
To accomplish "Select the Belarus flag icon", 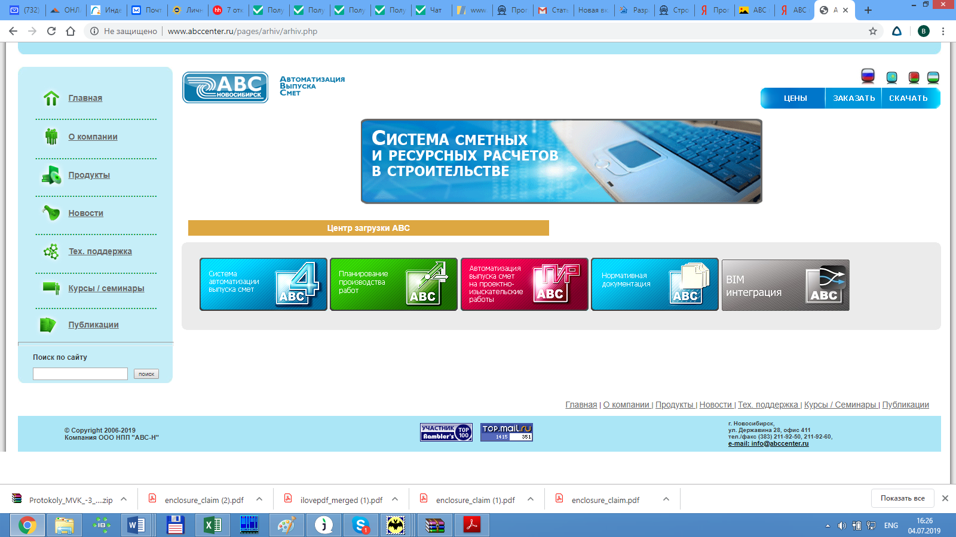I will (x=914, y=78).
